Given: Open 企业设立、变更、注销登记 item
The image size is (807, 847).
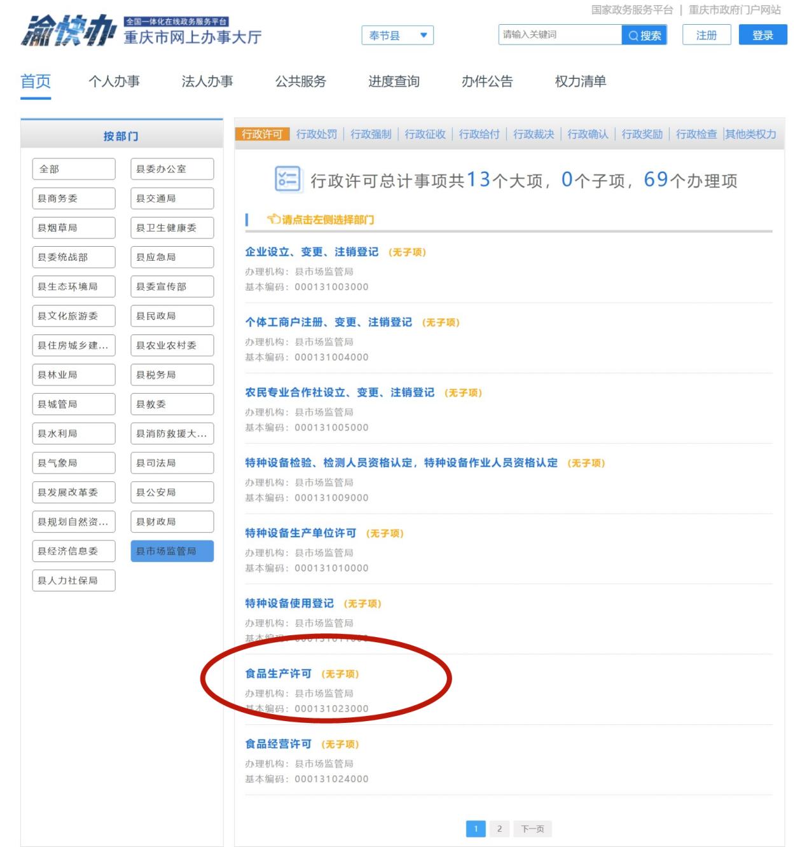Looking at the screenshot, I should 312,252.
